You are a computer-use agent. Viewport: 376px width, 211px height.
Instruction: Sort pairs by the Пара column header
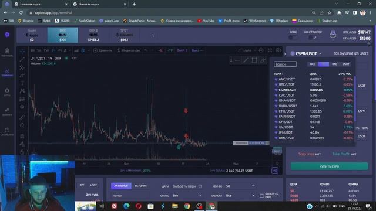(x=278, y=74)
